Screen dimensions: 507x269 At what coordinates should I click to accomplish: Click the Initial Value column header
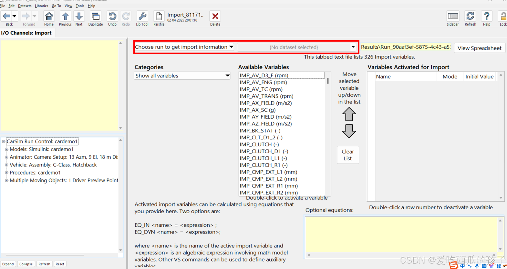tap(479, 76)
